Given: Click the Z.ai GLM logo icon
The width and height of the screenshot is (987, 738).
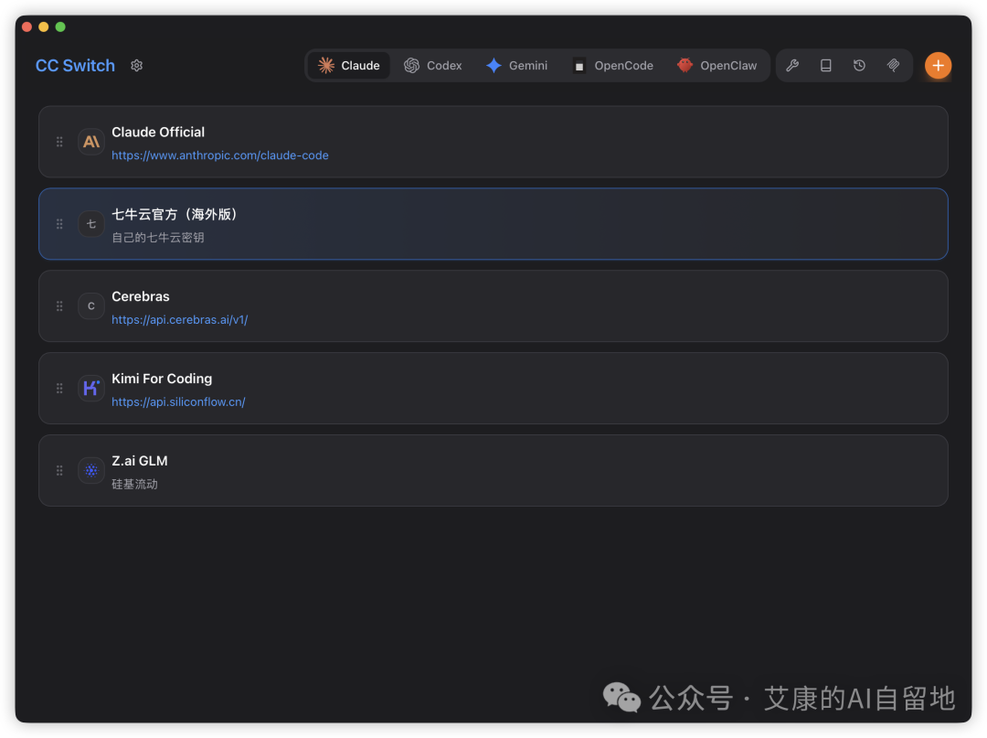Looking at the screenshot, I should coord(91,470).
